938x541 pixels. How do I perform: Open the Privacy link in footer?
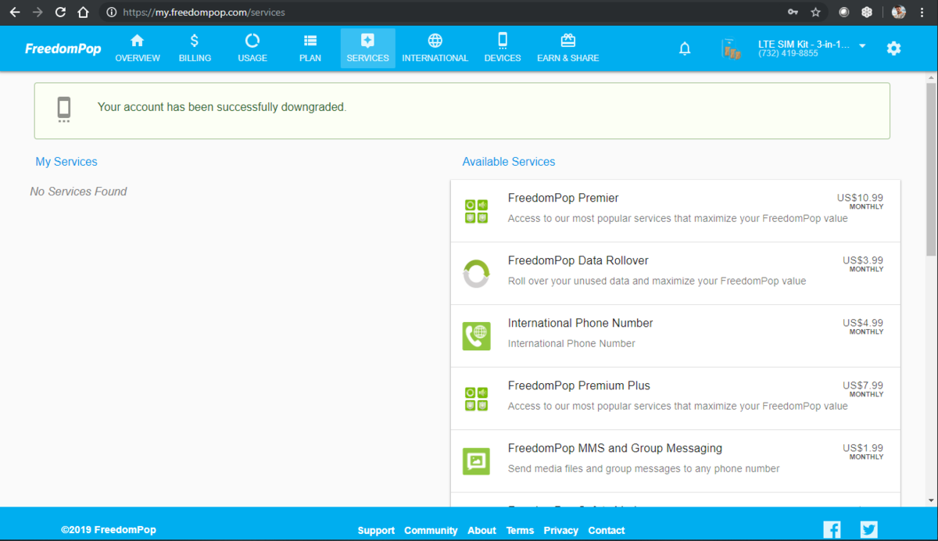561,530
